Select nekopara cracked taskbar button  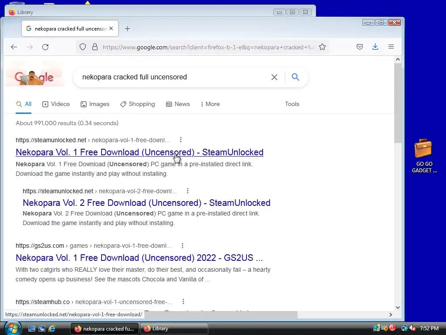104,328
